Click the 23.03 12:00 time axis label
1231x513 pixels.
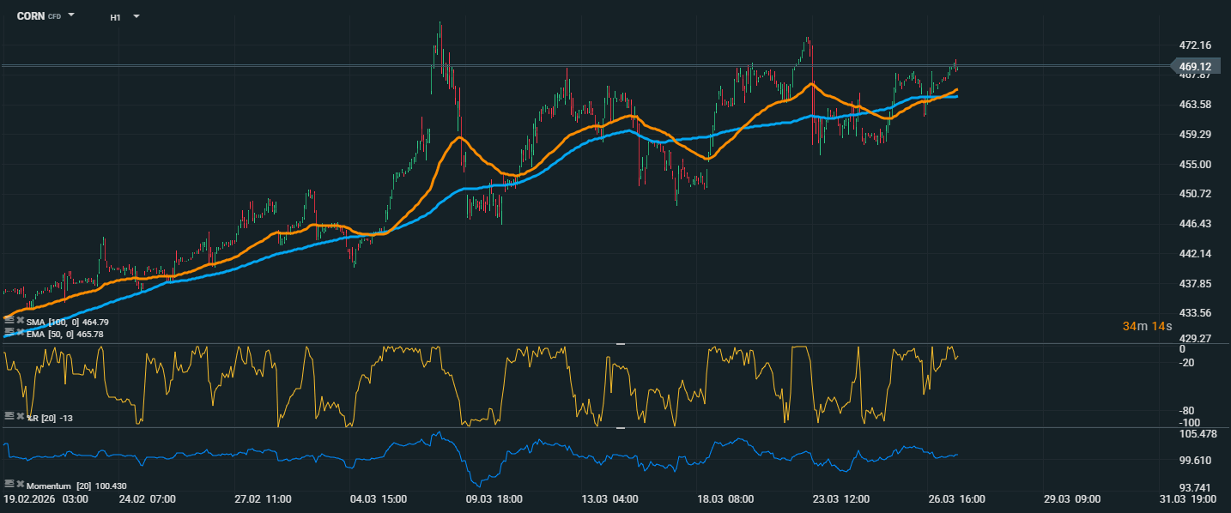point(841,499)
